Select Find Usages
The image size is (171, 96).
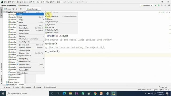(30, 25)
